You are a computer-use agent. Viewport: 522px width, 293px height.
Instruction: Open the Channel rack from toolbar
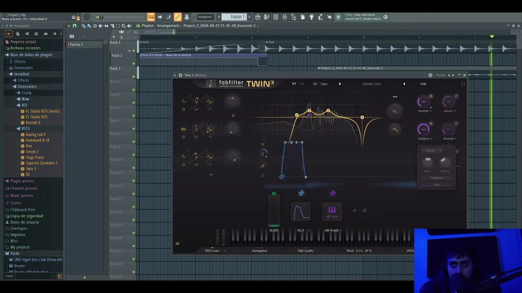(x=276, y=17)
